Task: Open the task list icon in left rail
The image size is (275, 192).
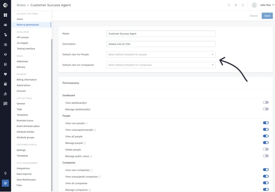Action: coord(5,45)
